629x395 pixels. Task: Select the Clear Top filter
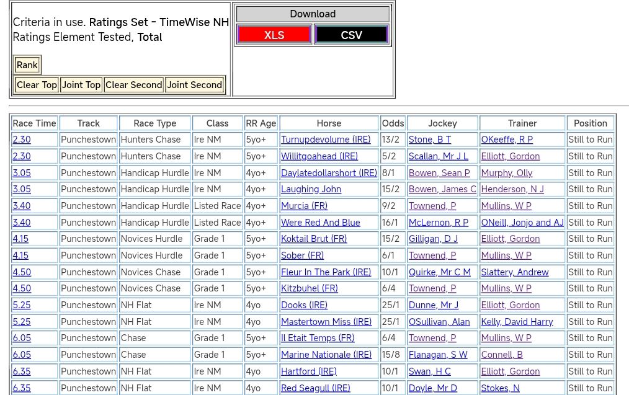click(x=37, y=85)
